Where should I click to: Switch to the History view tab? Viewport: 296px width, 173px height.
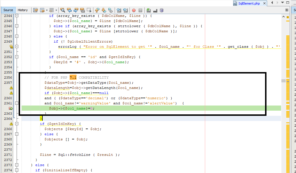[x=23, y=10]
